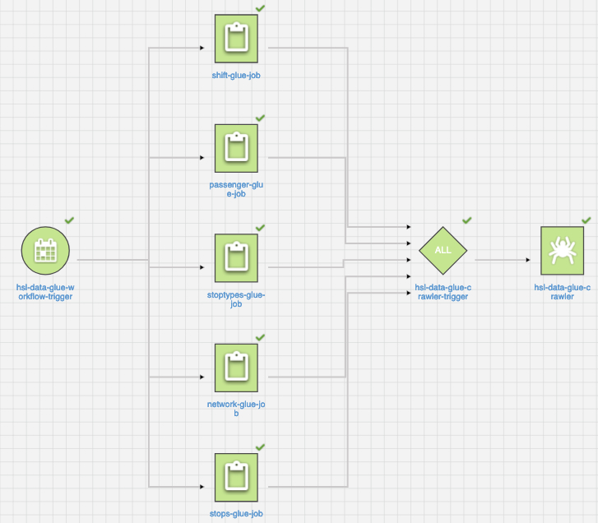
Task: Open the stops-glue-job label link
Action: pyautogui.click(x=236, y=513)
